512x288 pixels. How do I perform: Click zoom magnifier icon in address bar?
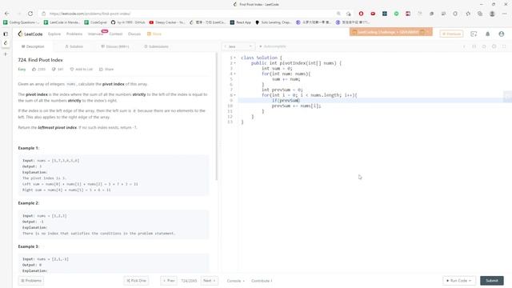338,14
